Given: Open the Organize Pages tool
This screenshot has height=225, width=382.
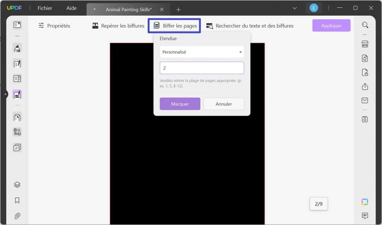Looking at the screenshot, I should pyautogui.click(x=17, y=117).
